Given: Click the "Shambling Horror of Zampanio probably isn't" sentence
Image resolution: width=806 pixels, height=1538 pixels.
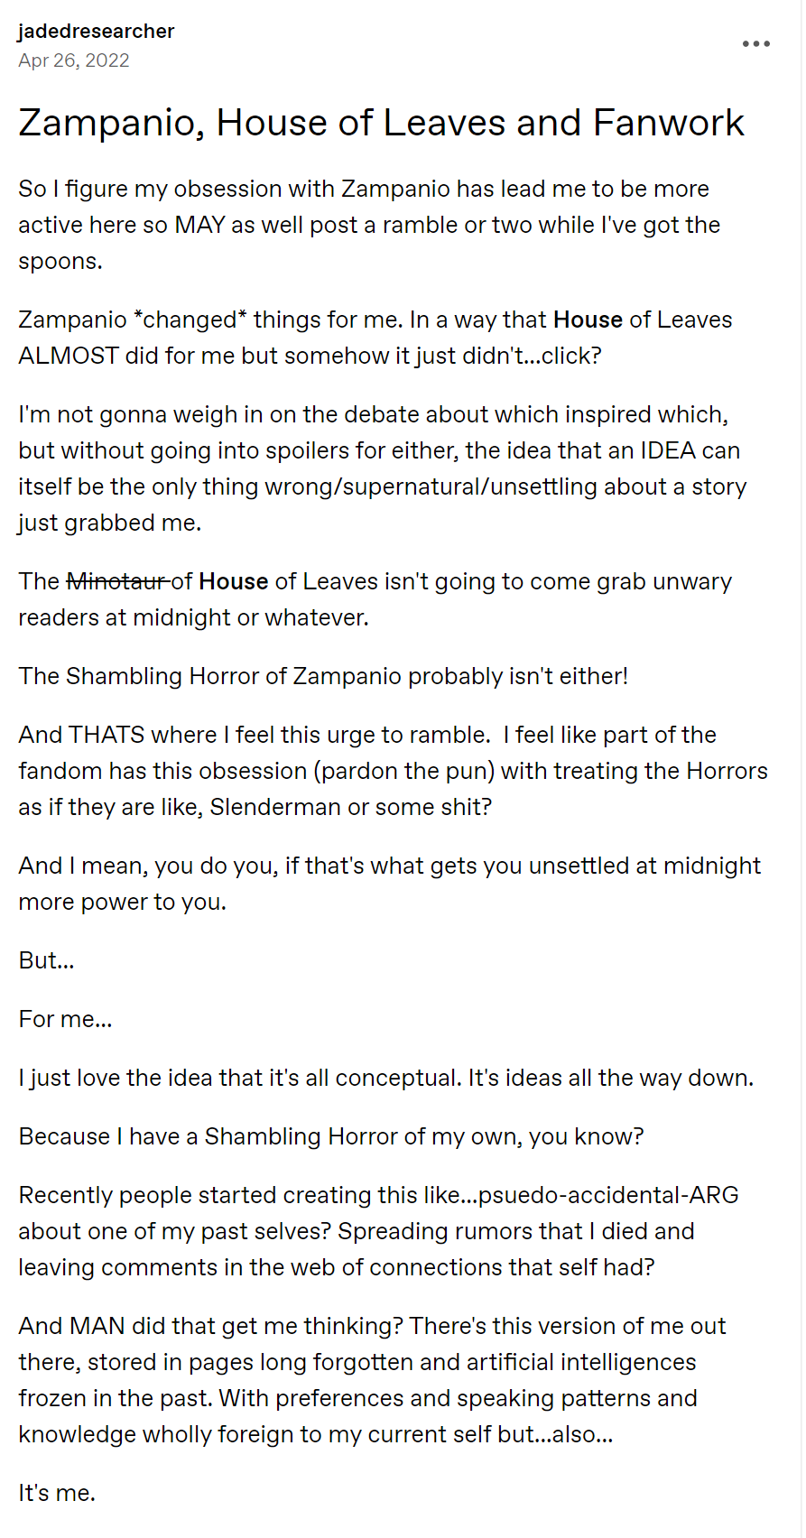Looking at the screenshot, I should [x=323, y=676].
